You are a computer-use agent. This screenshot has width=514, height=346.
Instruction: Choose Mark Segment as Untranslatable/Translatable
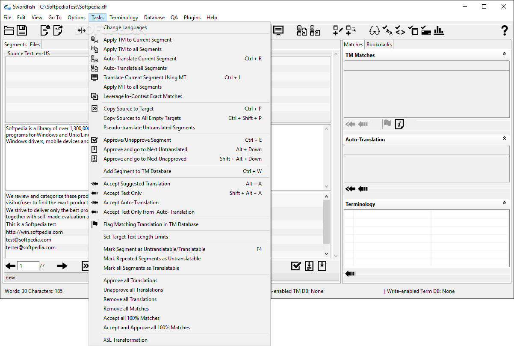tap(180, 249)
